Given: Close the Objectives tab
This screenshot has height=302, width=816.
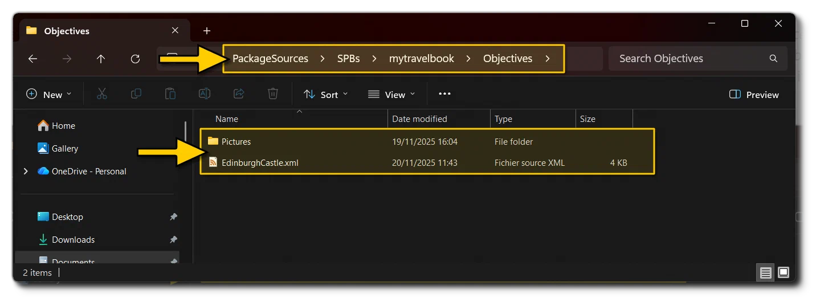Looking at the screenshot, I should pyautogui.click(x=175, y=31).
